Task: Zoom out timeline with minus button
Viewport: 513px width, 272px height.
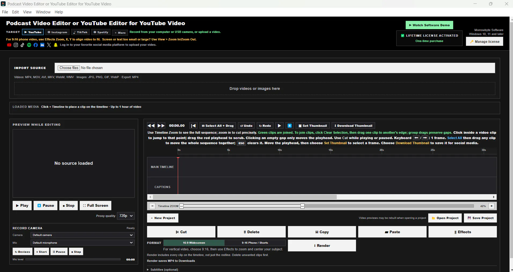Action: [152, 206]
